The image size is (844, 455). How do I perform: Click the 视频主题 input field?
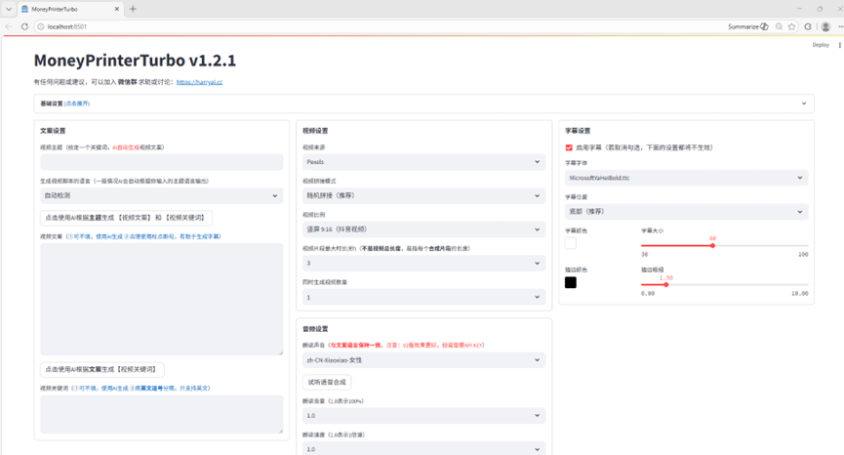tap(161, 162)
